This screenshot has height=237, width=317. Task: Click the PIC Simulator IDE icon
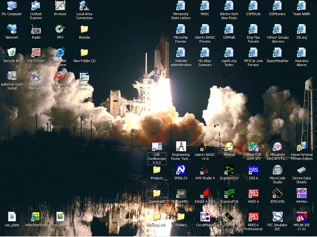click(277, 217)
